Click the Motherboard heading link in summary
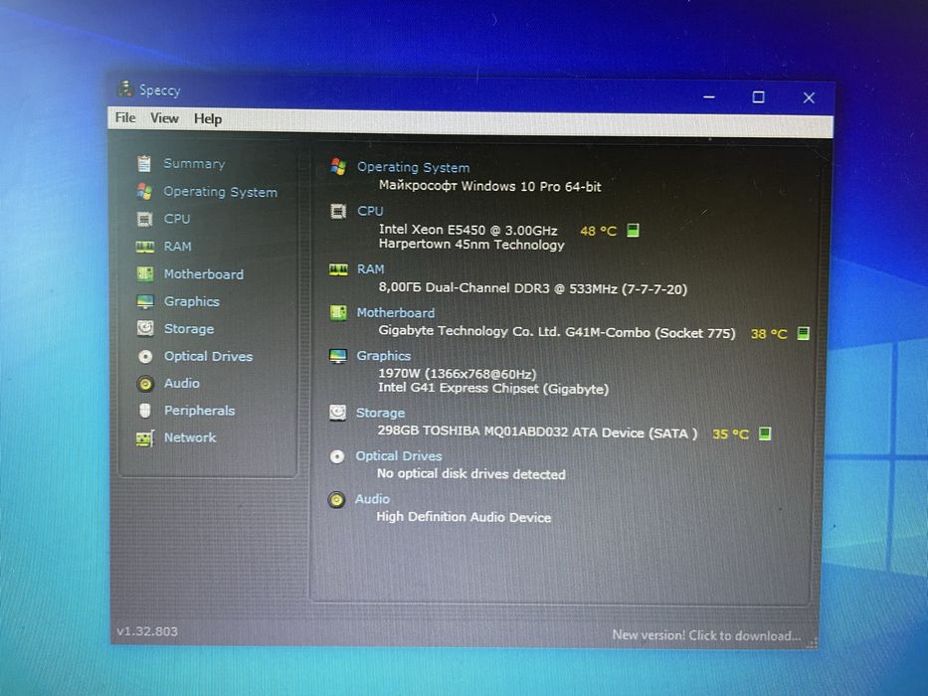928x696 pixels. tap(395, 312)
